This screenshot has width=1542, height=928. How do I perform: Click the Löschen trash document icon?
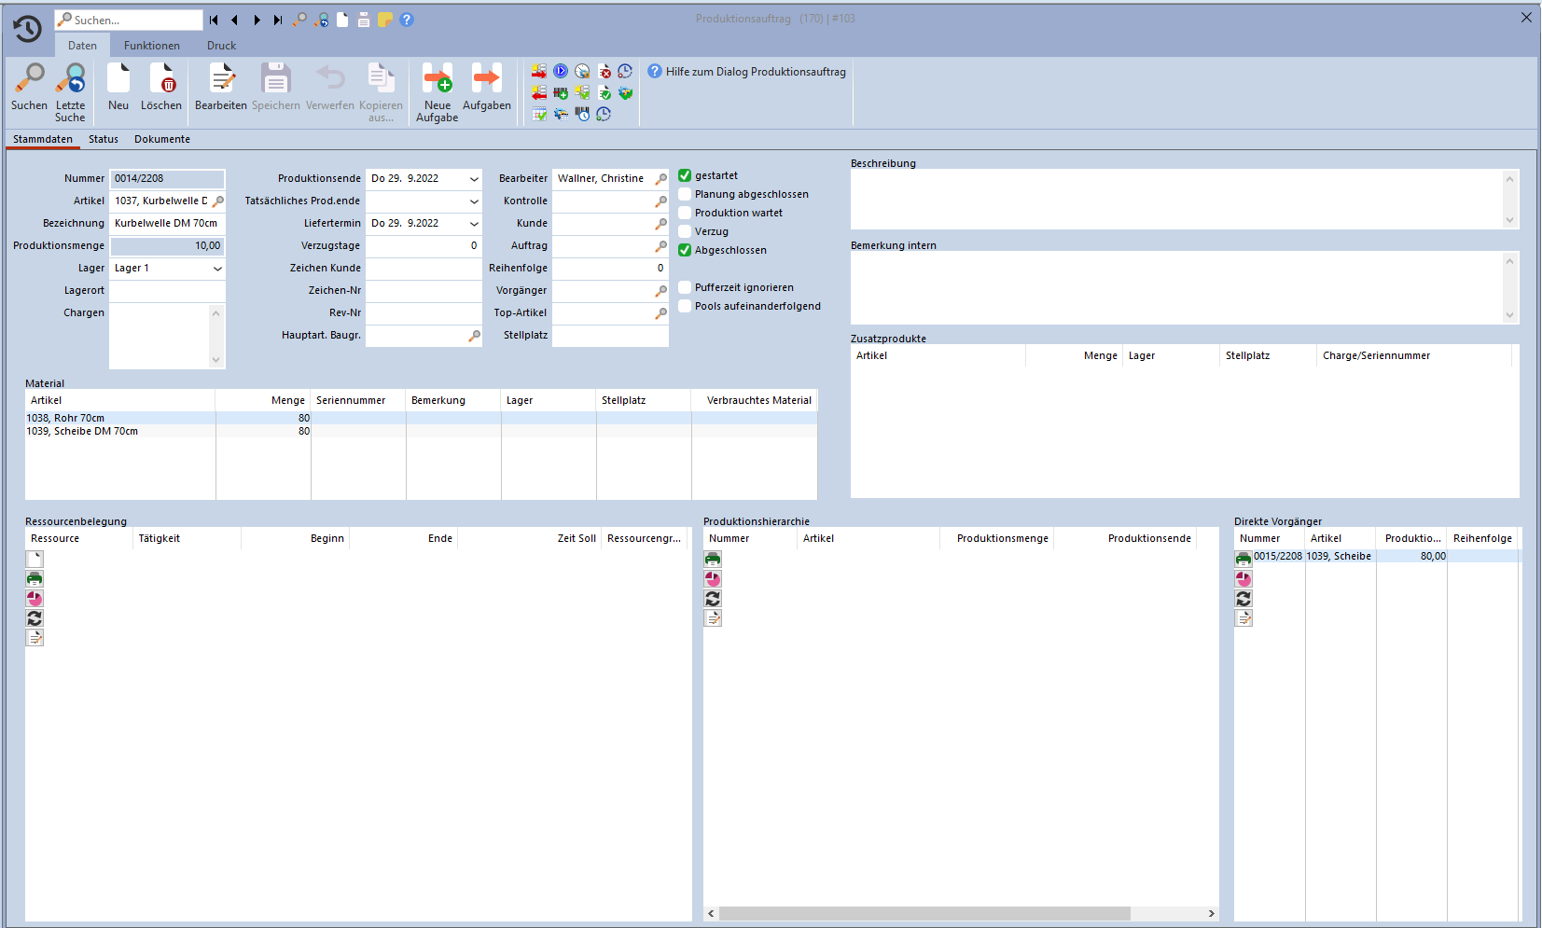161,79
